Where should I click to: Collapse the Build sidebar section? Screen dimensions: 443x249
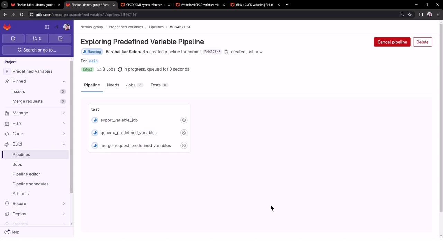[35, 144]
